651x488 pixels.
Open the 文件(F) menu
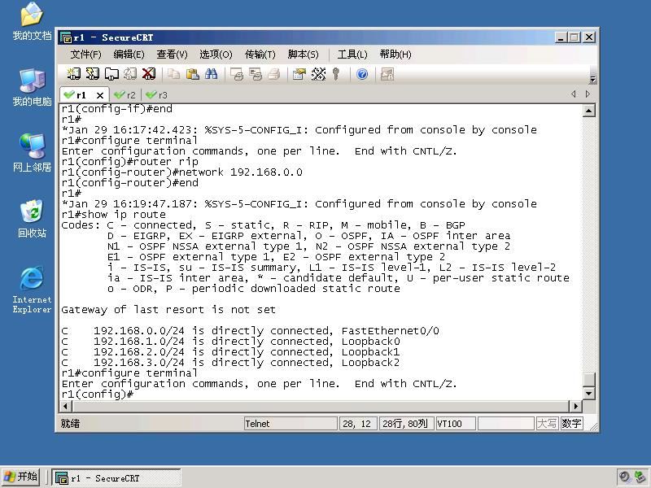point(86,54)
